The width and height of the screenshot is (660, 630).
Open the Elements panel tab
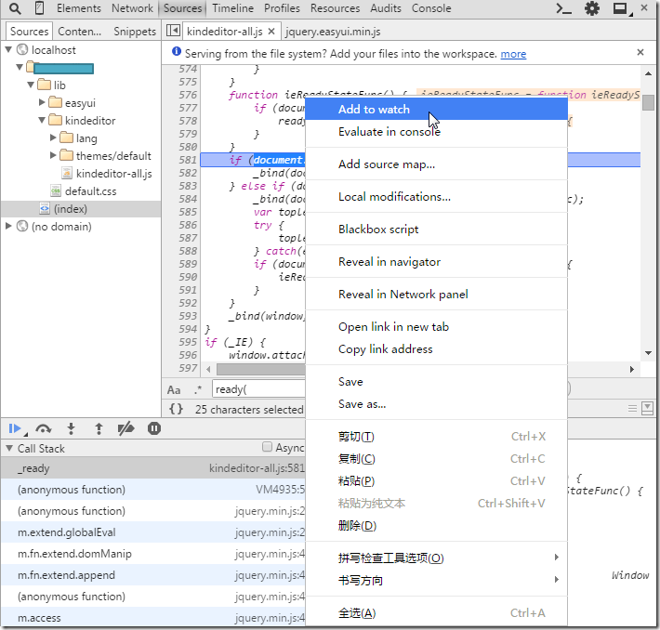tap(79, 8)
